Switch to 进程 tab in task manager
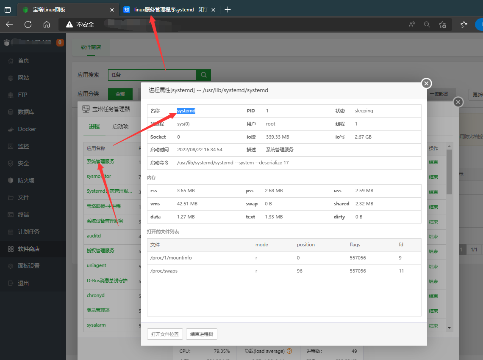The image size is (483, 360). [94, 126]
